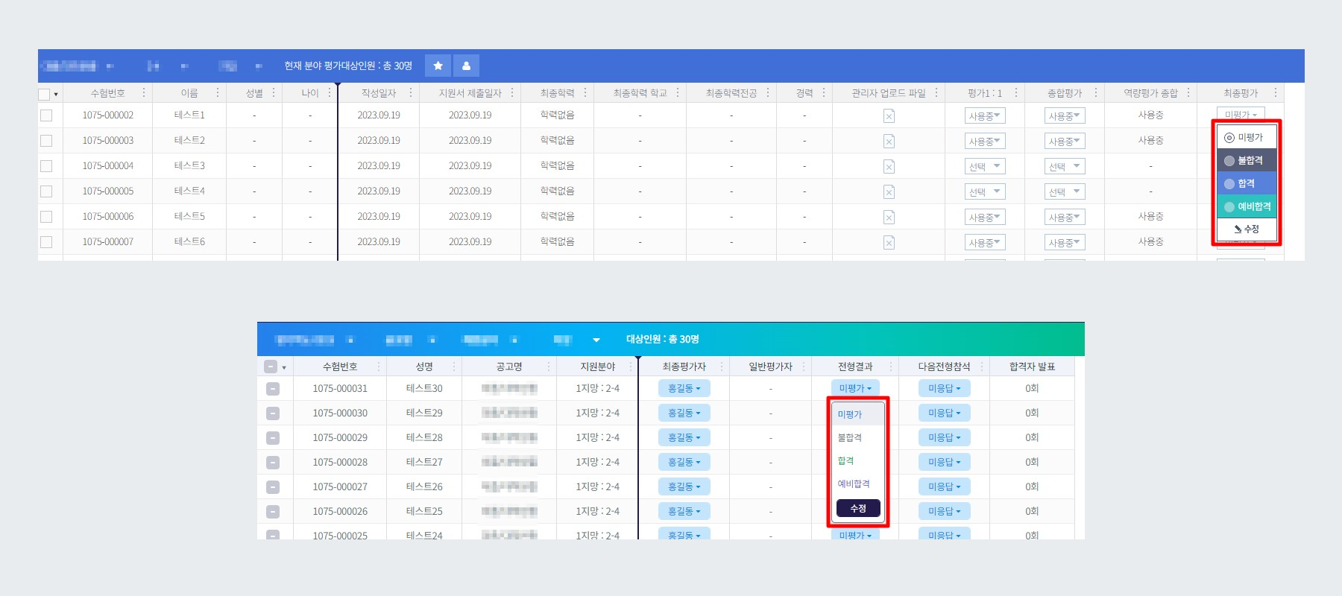
Task: Open 홍길동 dropdown for row 1075-000028
Action: click(x=684, y=462)
